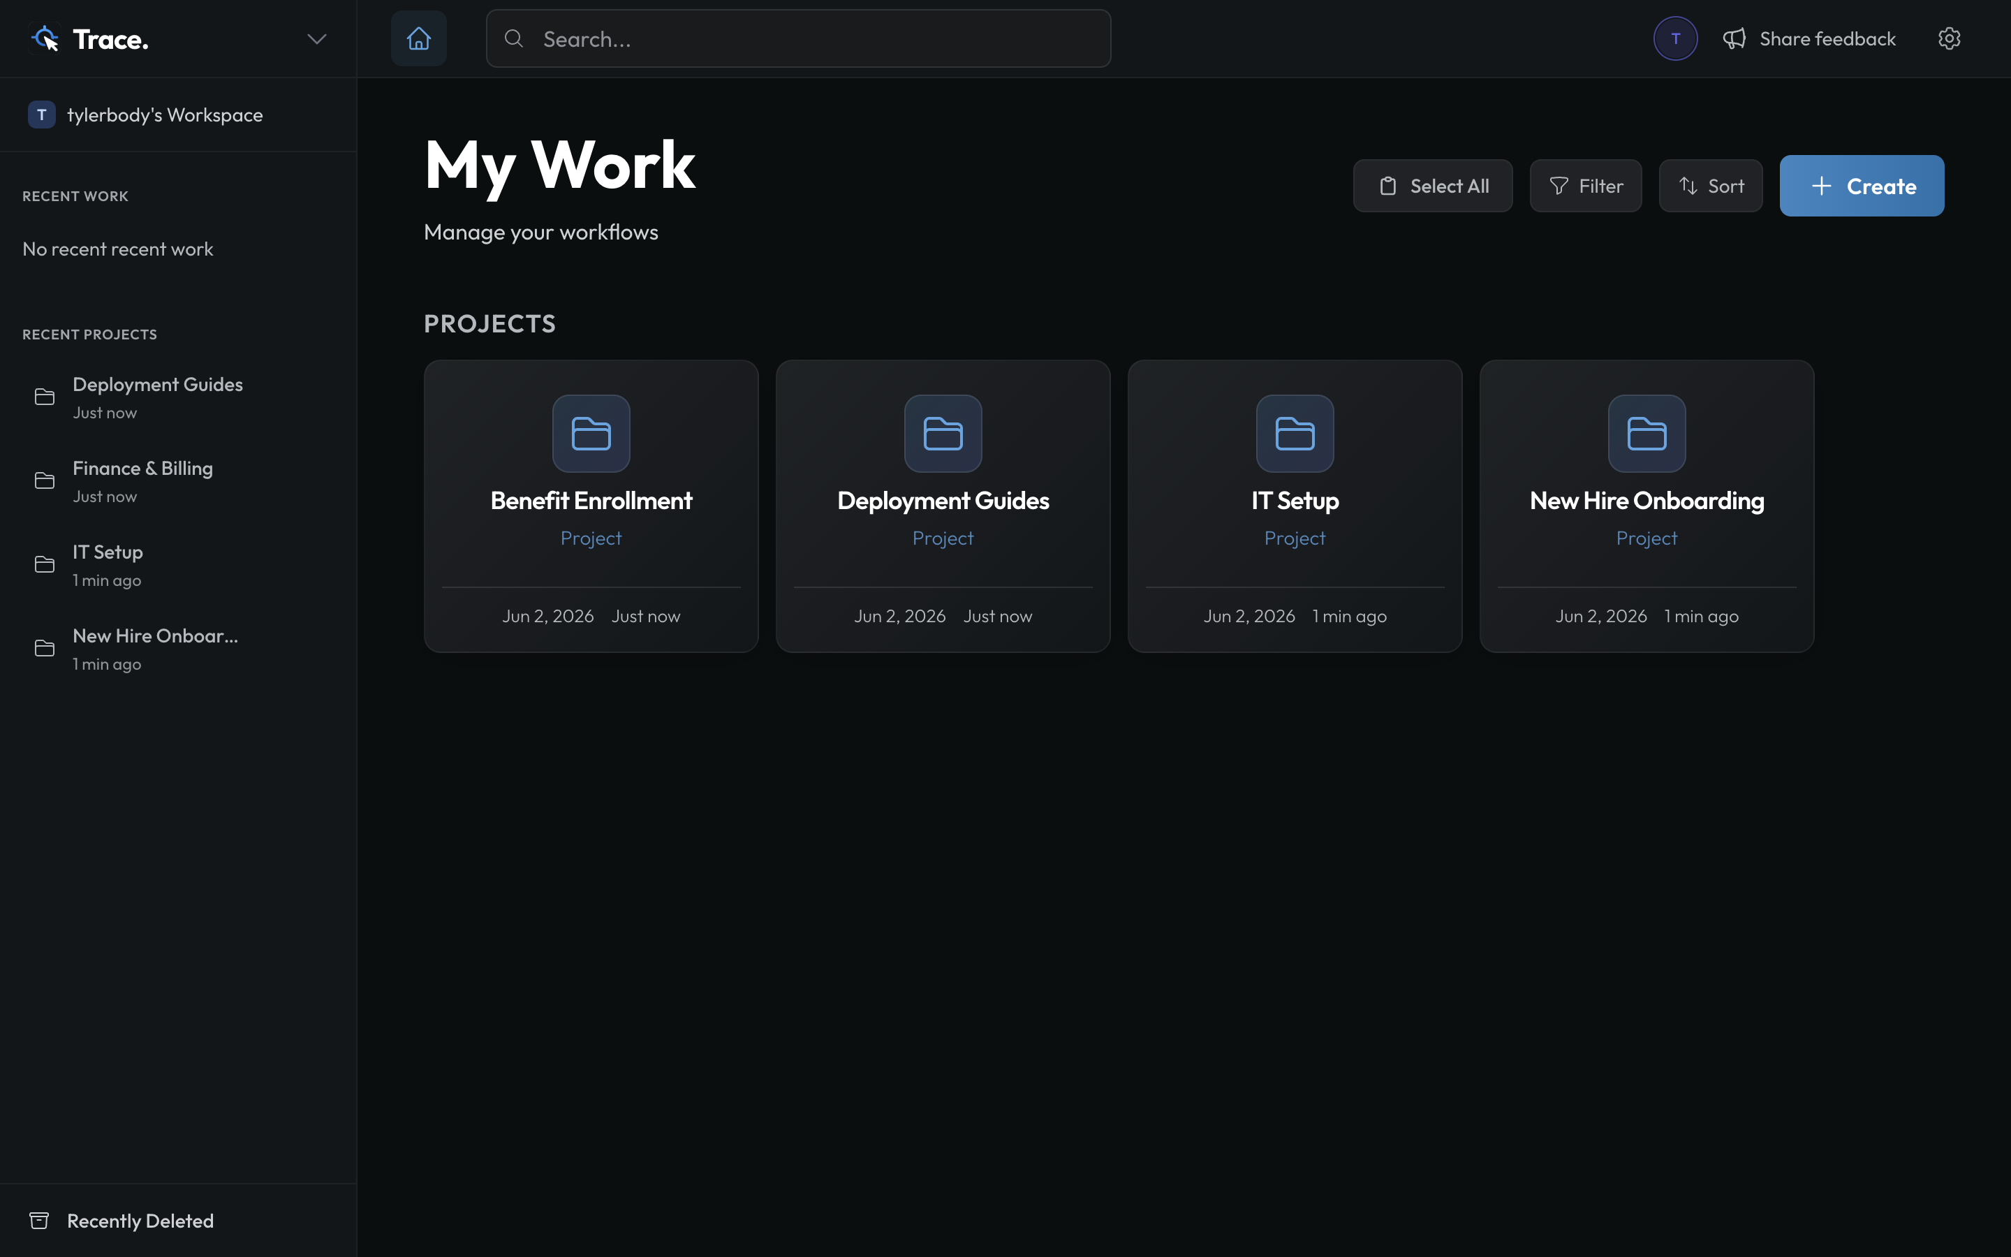Click folder icon beside sidebar IT Setup
This screenshot has height=1257, width=2011.
point(45,566)
